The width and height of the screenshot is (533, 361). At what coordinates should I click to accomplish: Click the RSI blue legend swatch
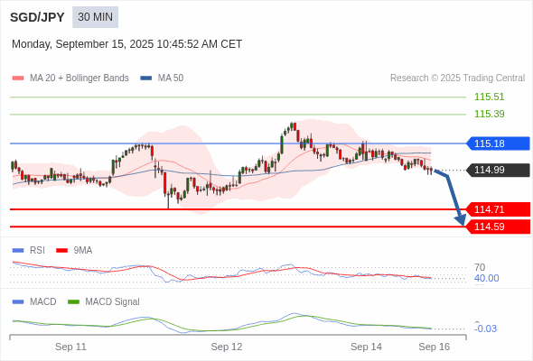(x=18, y=251)
